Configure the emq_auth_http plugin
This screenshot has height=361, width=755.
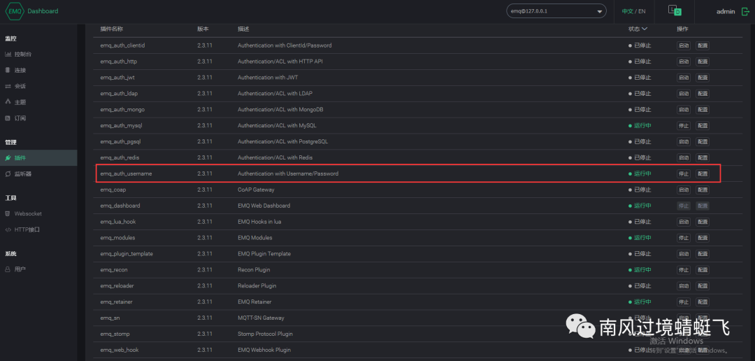703,61
